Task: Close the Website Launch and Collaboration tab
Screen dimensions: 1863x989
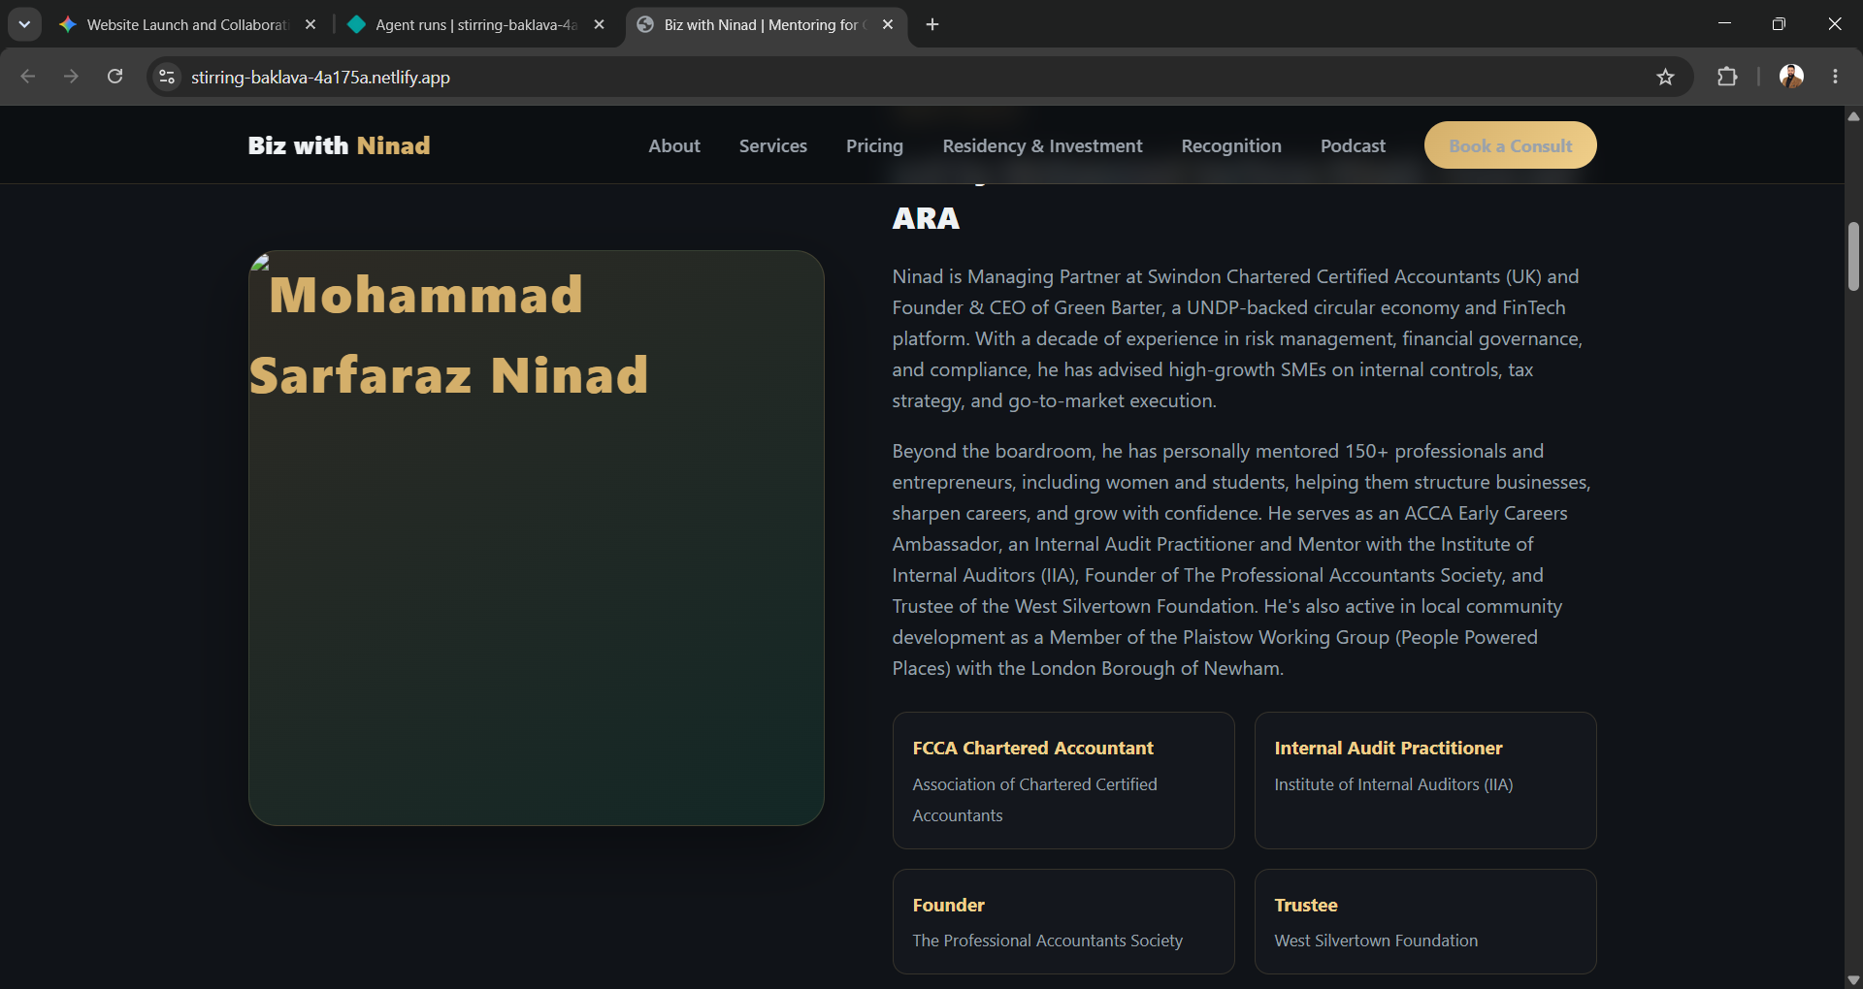Action: tap(310, 25)
